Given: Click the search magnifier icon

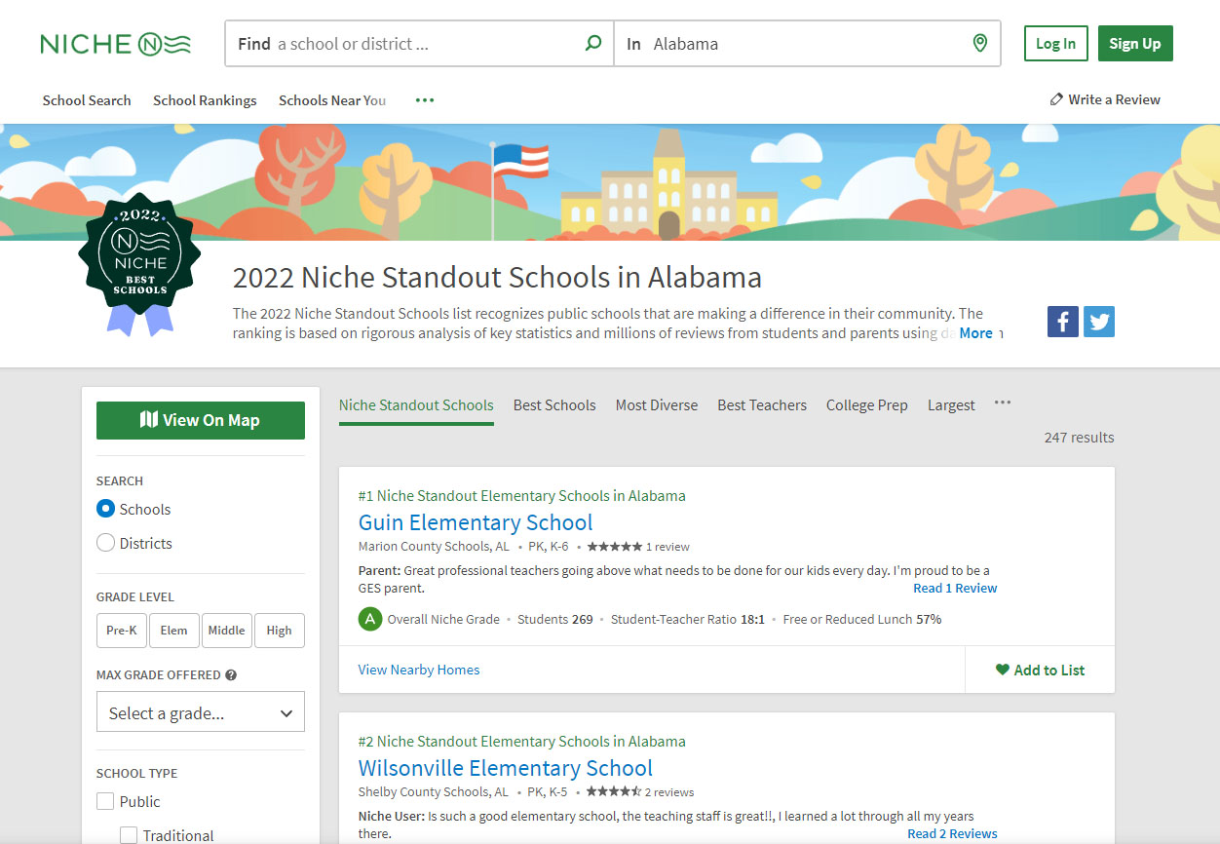Looking at the screenshot, I should [592, 44].
